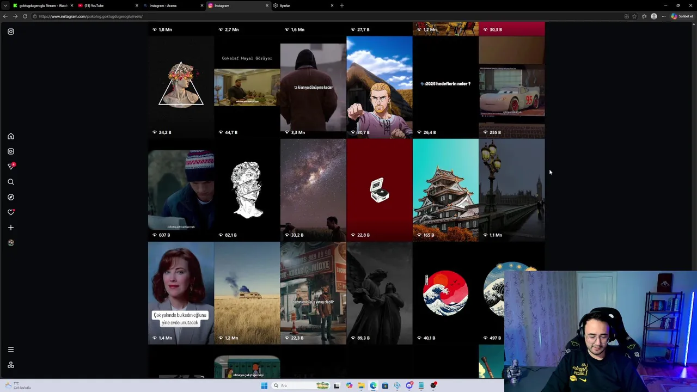697x392 pixels.
Task: Click the '44,7 B' view count
Action: (x=231, y=132)
